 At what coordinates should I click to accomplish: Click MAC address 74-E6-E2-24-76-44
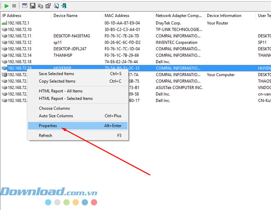(x=121, y=62)
